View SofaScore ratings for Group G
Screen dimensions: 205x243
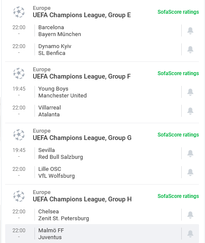(178, 135)
